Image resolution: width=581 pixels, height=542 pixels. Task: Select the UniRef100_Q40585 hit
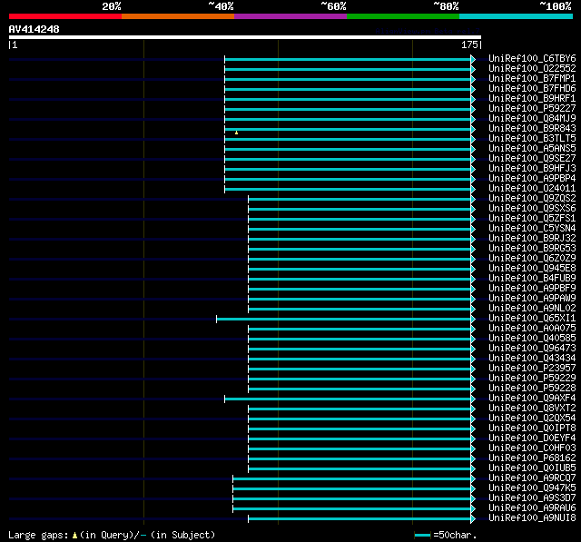click(532, 339)
